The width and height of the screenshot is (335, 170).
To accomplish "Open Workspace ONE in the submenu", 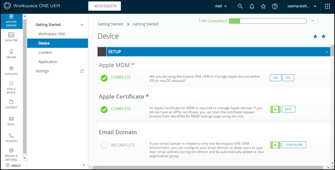I will pos(52,34).
